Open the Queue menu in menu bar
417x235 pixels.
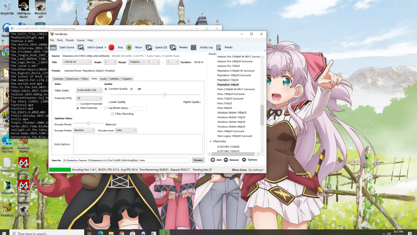81,40
